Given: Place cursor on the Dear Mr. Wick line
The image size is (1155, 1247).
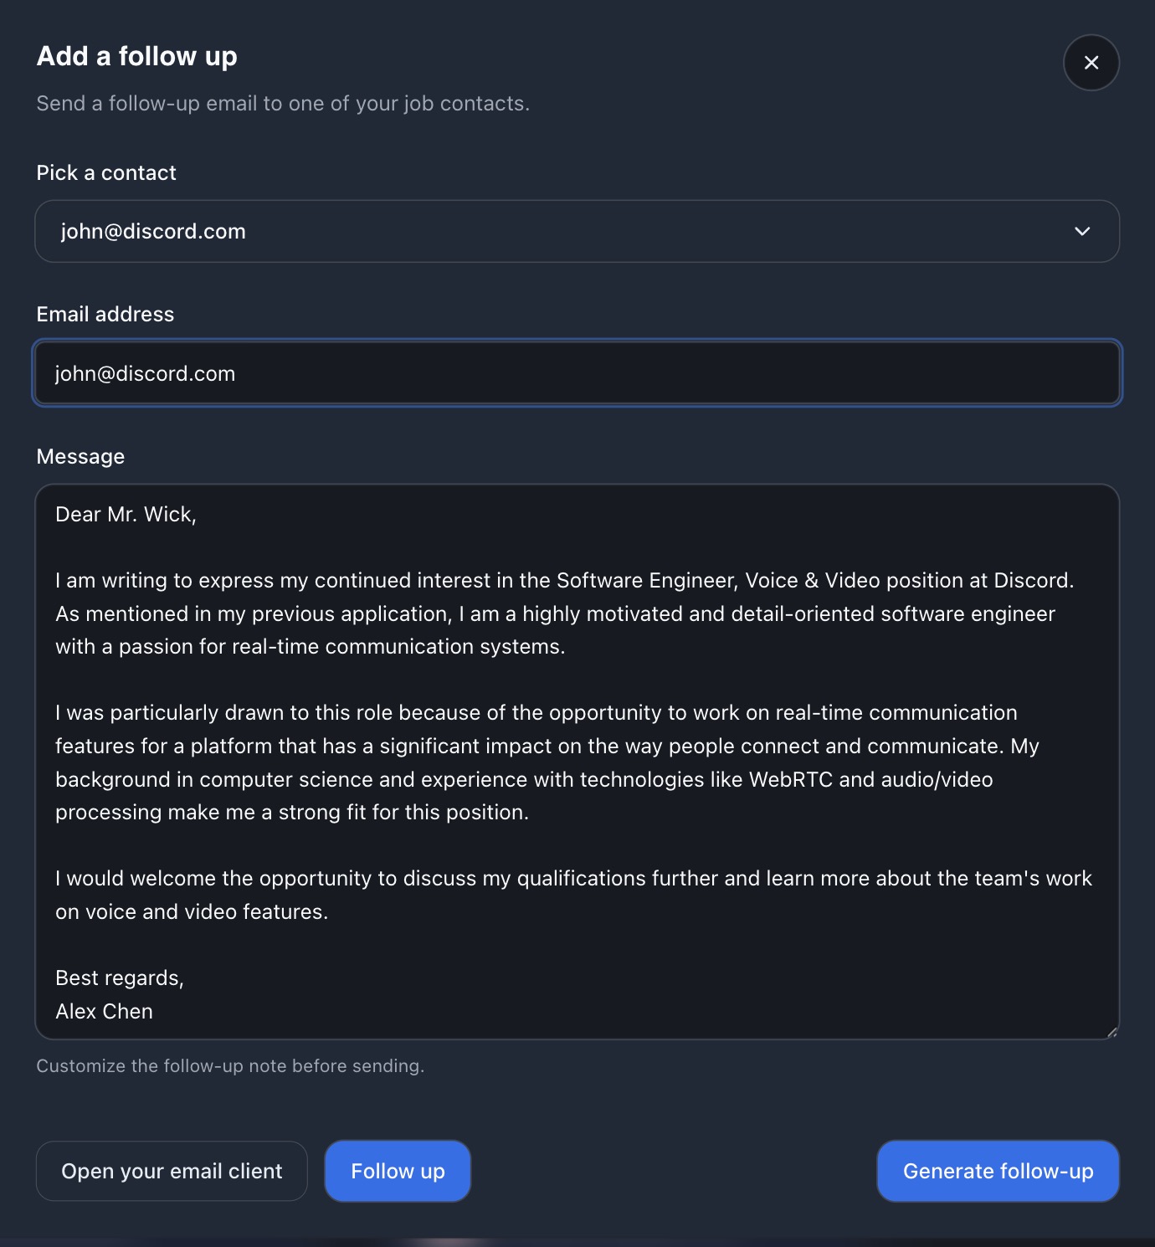Looking at the screenshot, I should (x=126, y=515).
